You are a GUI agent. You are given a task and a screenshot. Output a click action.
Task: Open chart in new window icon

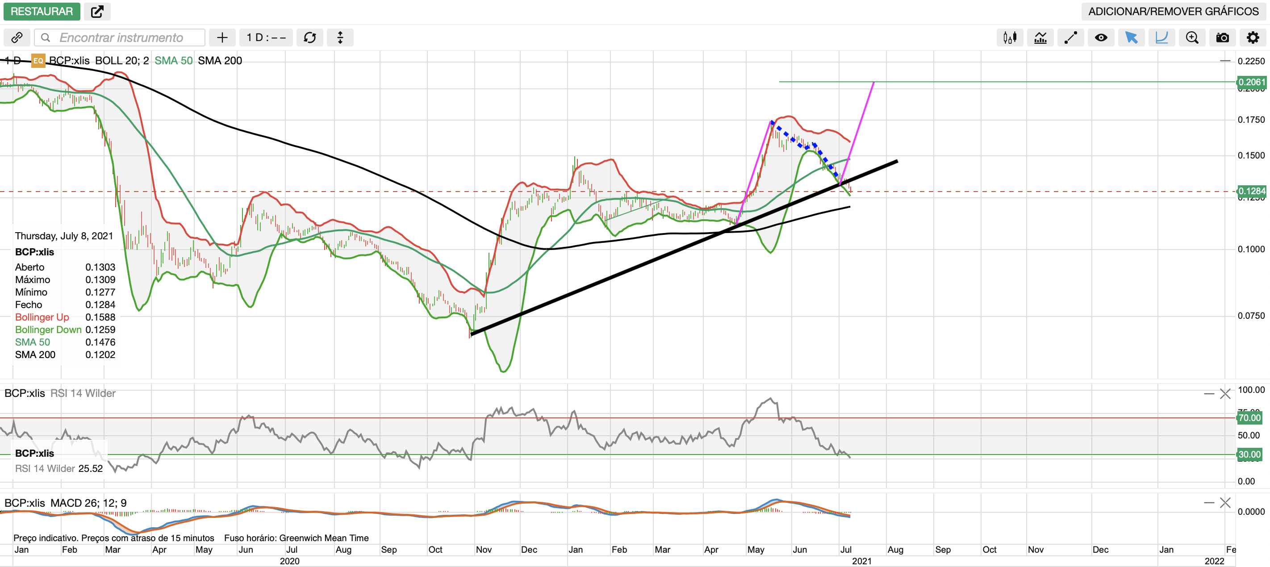[x=97, y=11]
